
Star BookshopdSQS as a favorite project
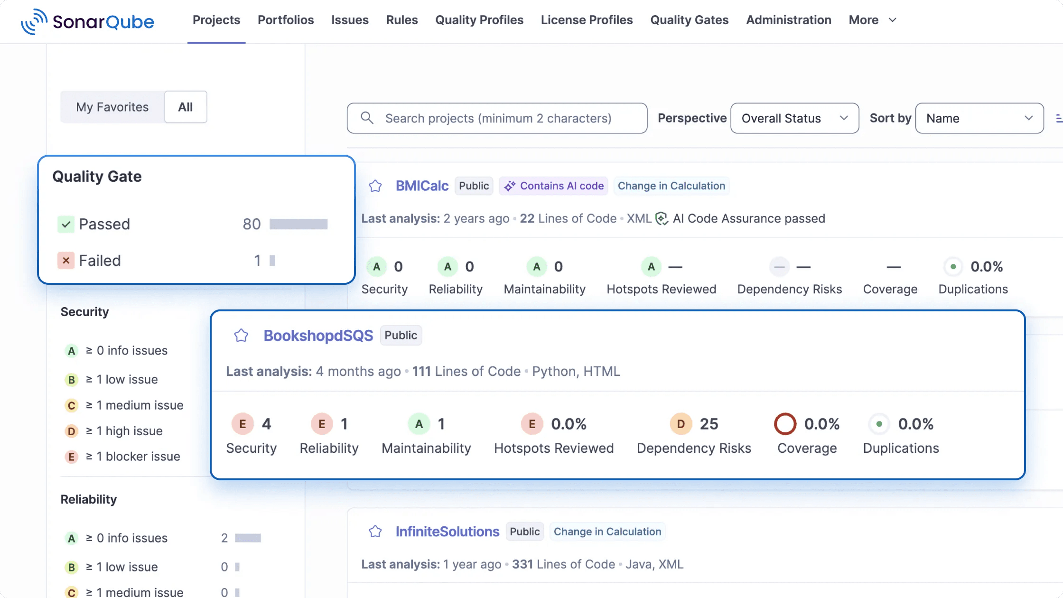[241, 335]
